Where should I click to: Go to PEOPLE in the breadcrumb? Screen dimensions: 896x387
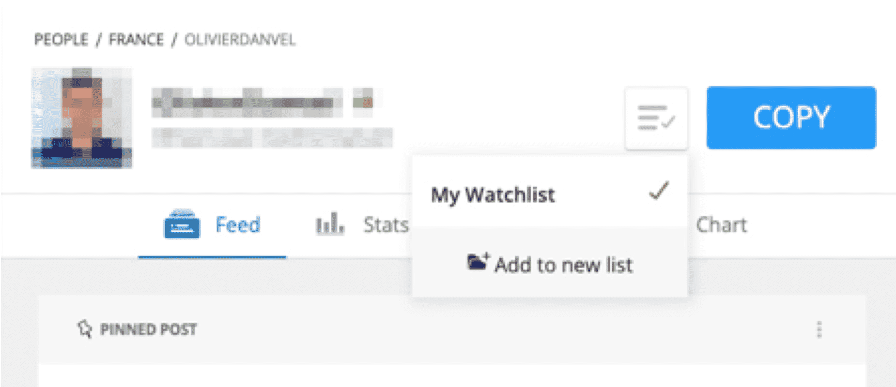[61, 39]
